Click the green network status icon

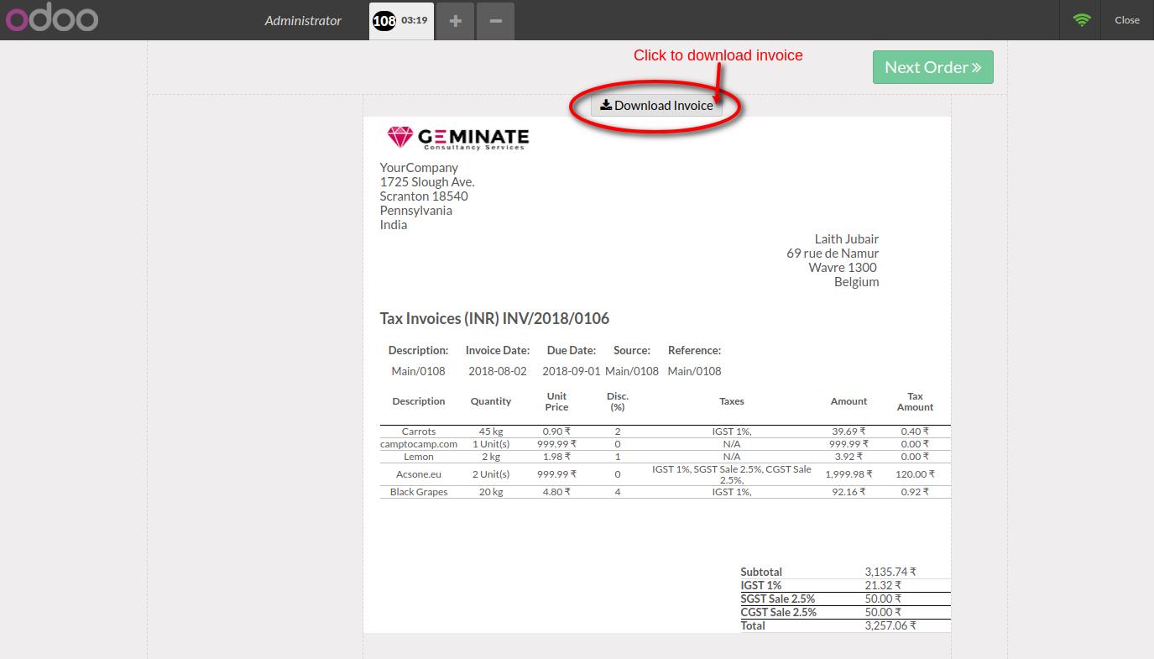point(1083,19)
